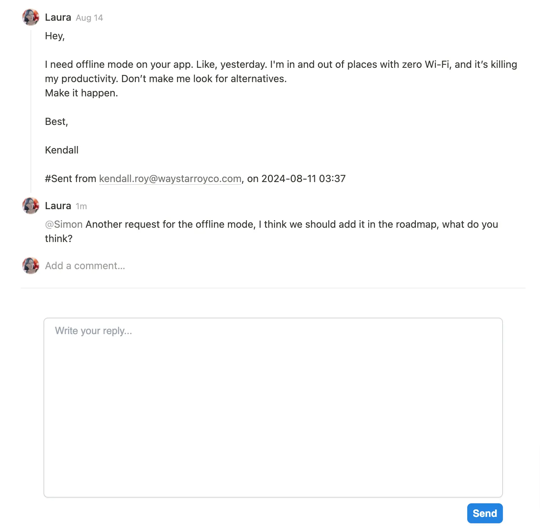This screenshot has height=529, width=540.
Task: Click the "Hey," greeting line
Action: 55,36
